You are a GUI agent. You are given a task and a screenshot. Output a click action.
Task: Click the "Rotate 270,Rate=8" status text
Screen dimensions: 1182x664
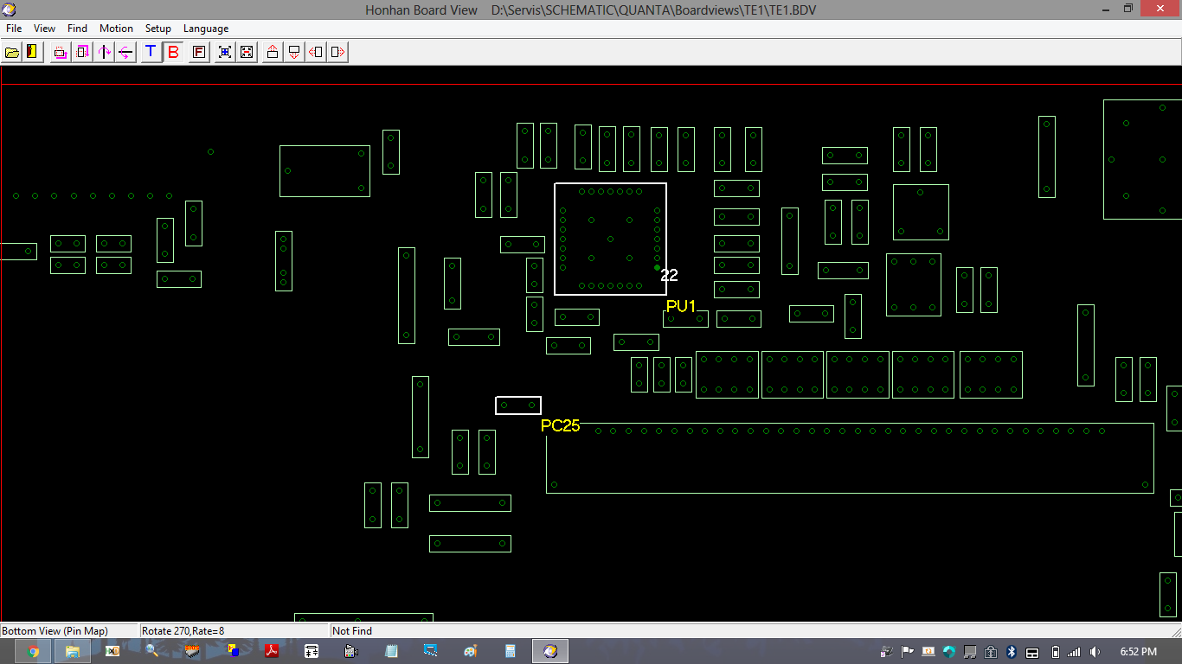(x=183, y=631)
